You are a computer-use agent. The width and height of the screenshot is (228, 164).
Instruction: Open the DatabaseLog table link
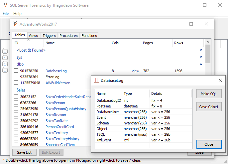point(56,71)
